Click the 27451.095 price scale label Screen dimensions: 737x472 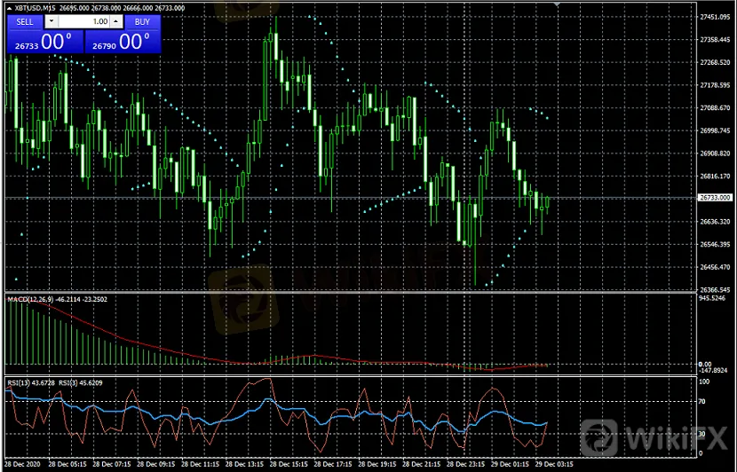coord(716,17)
